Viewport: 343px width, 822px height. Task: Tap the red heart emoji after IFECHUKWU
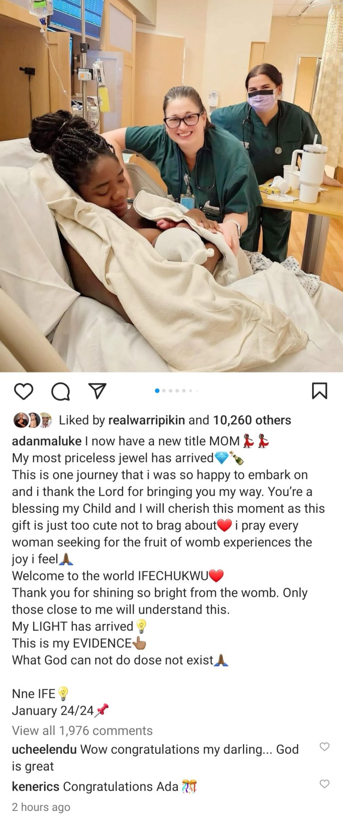(x=216, y=576)
